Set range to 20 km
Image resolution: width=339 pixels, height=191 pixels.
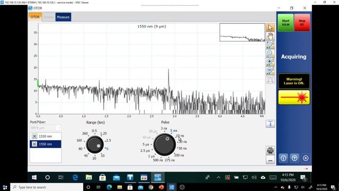94,159
